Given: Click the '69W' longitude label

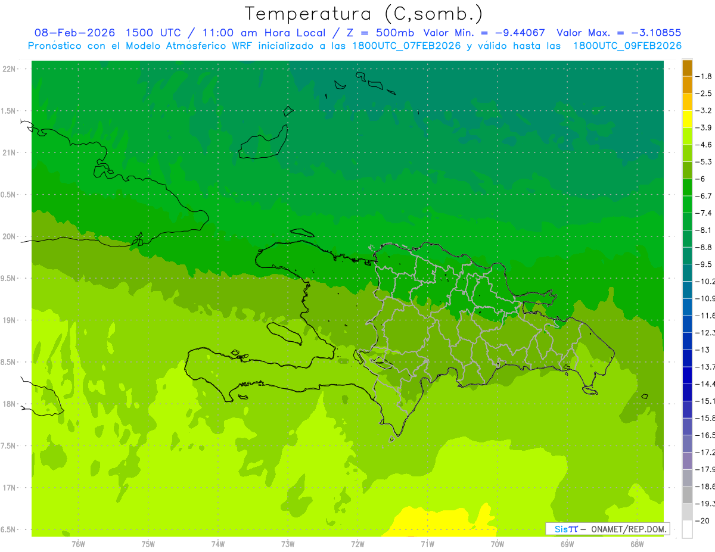Looking at the screenshot, I should (x=567, y=544).
